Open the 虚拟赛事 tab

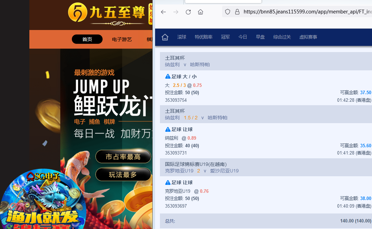point(308,37)
